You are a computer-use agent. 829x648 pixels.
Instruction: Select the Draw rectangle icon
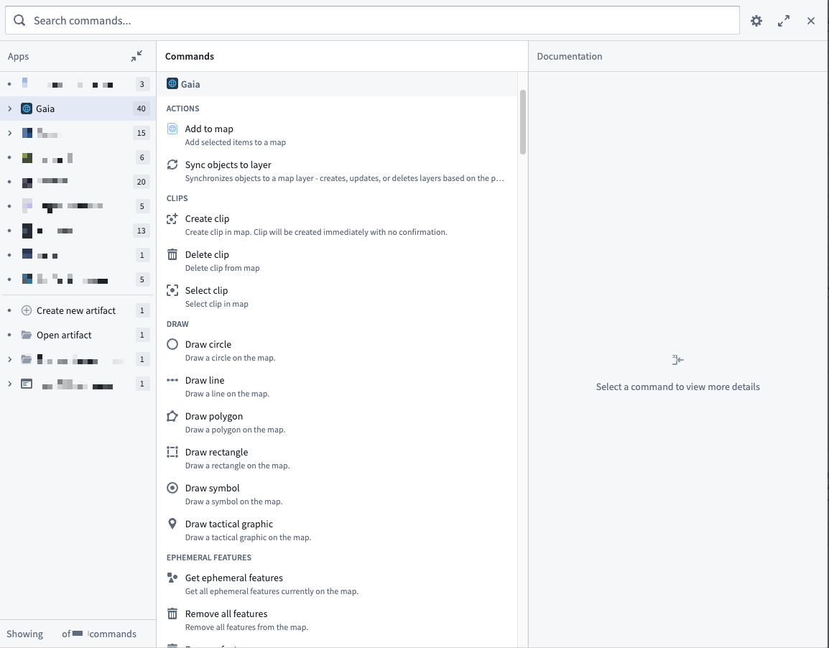point(172,451)
